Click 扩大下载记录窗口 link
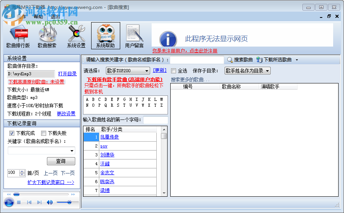This screenshot has width=344, height=213. [51, 182]
